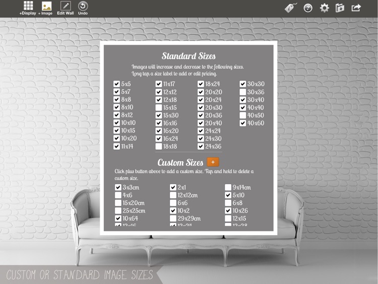Uncheck the 30x40 checkbox
Image resolution: width=378 pixels, height=284 pixels.
pos(243,100)
